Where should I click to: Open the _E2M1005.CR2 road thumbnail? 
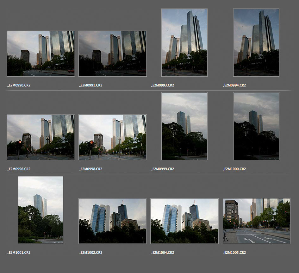(256, 221)
